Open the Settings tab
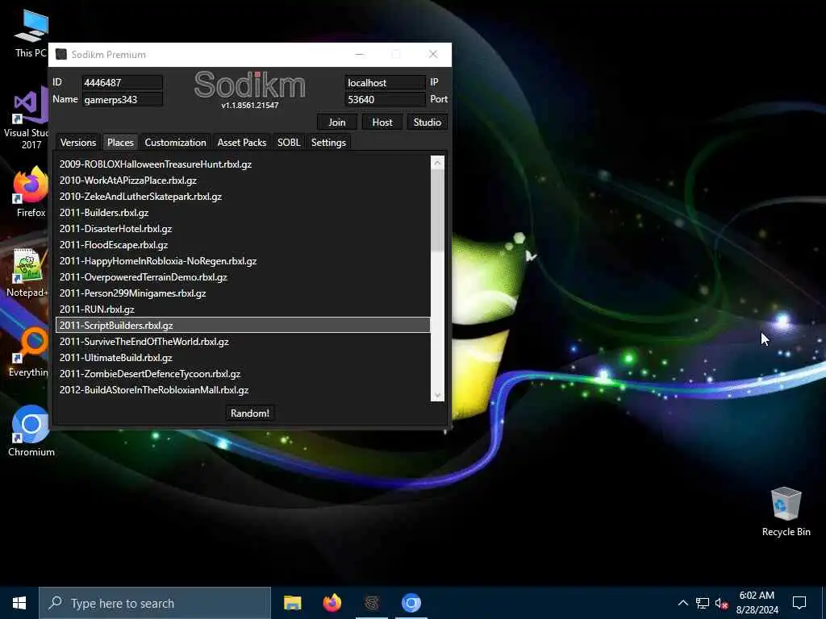This screenshot has height=619, width=826. [328, 143]
